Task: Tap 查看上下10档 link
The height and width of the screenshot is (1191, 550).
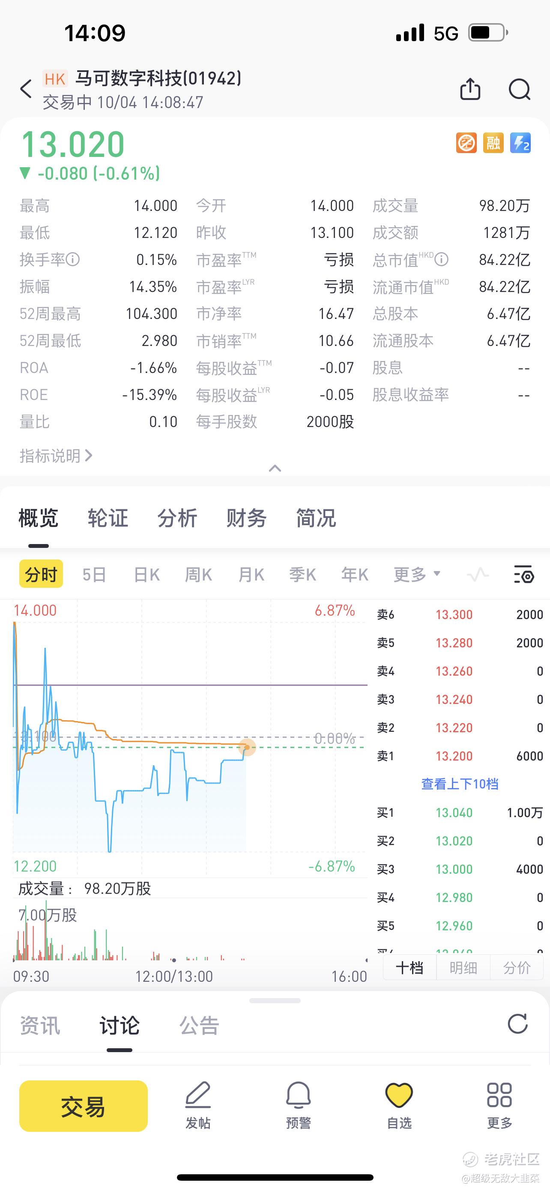Action: pyautogui.click(x=460, y=784)
